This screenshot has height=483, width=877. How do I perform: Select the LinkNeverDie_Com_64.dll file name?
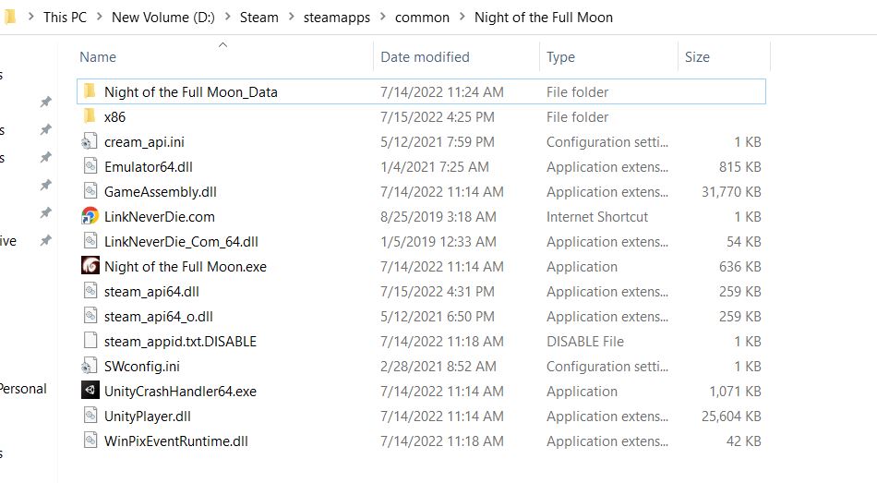(181, 242)
